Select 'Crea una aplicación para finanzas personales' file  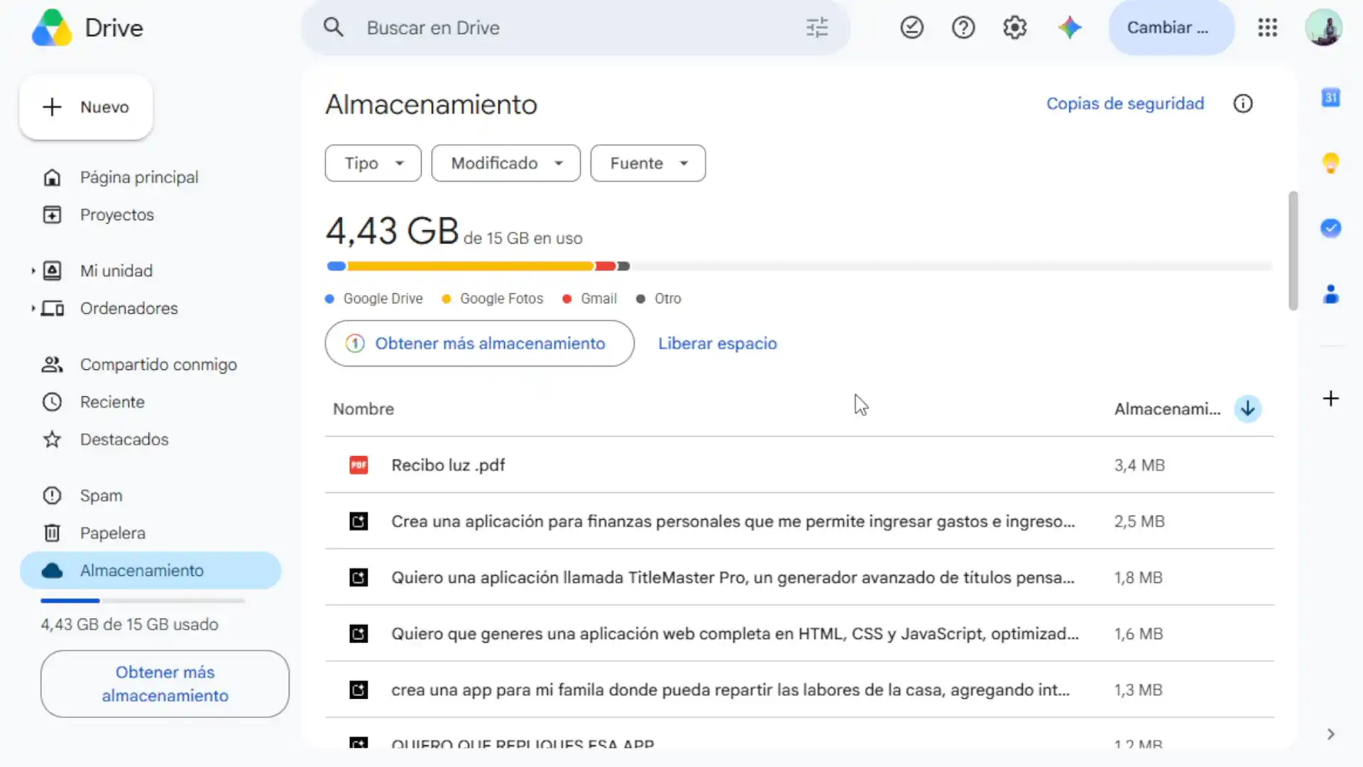[x=799, y=521]
